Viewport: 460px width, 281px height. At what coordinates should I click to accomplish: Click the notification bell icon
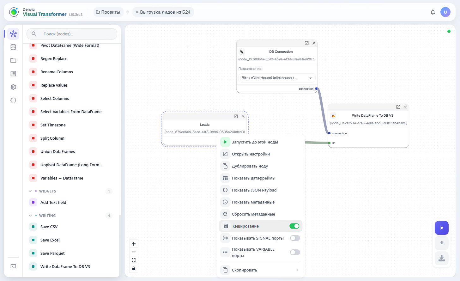click(433, 12)
